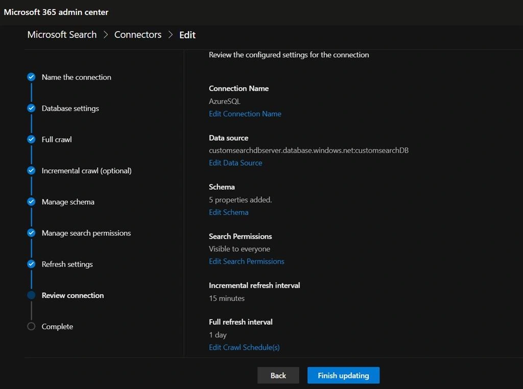Click the AzureSQL connection name value

tap(225, 101)
